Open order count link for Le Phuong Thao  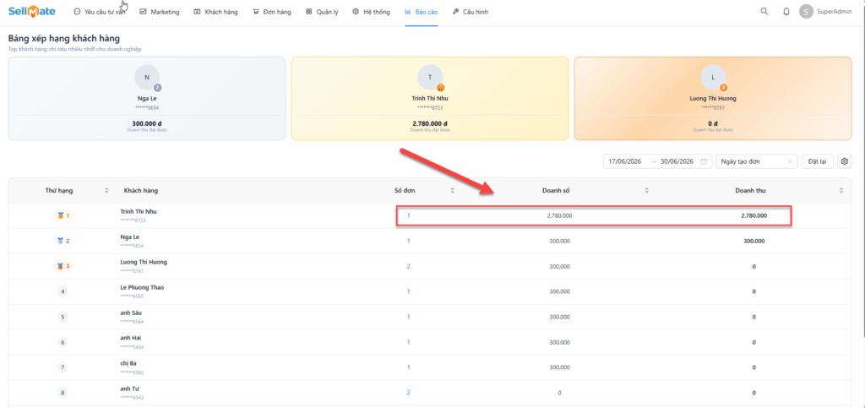click(x=408, y=291)
